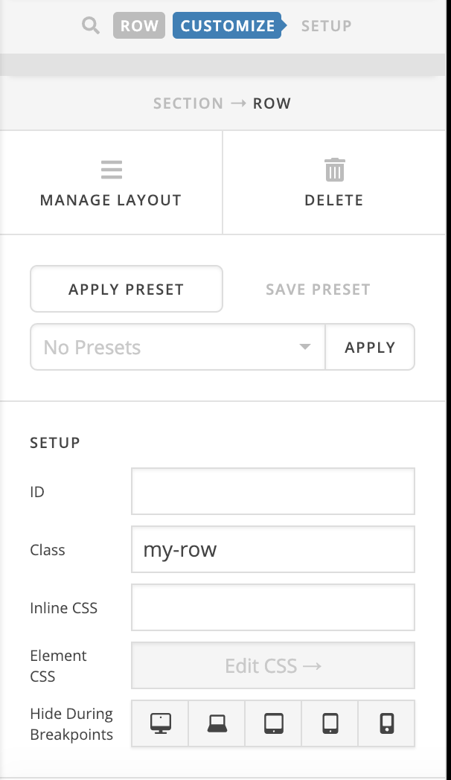Click the search magnifier icon
The height and width of the screenshot is (780, 451).
pos(91,25)
